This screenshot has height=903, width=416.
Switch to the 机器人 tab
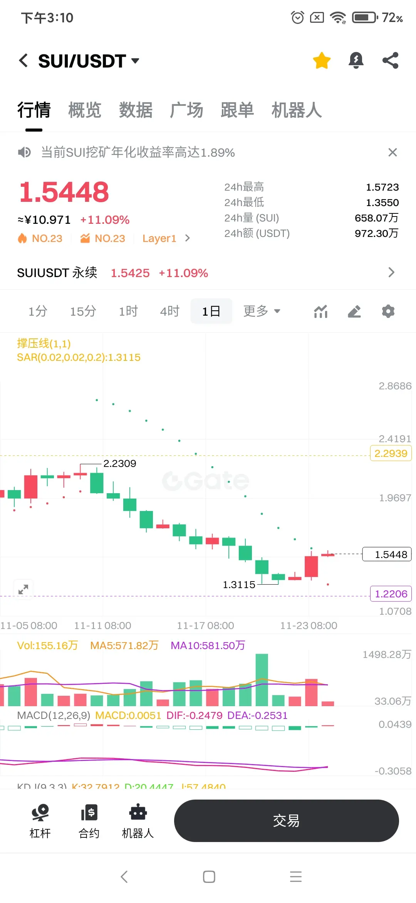pos(297,110)
